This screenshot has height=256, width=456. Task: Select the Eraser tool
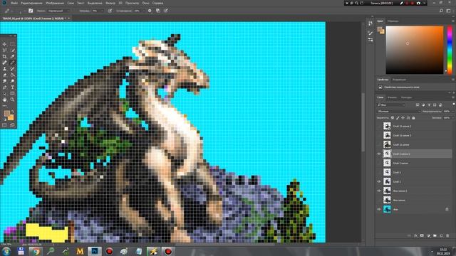click(4, 75)
